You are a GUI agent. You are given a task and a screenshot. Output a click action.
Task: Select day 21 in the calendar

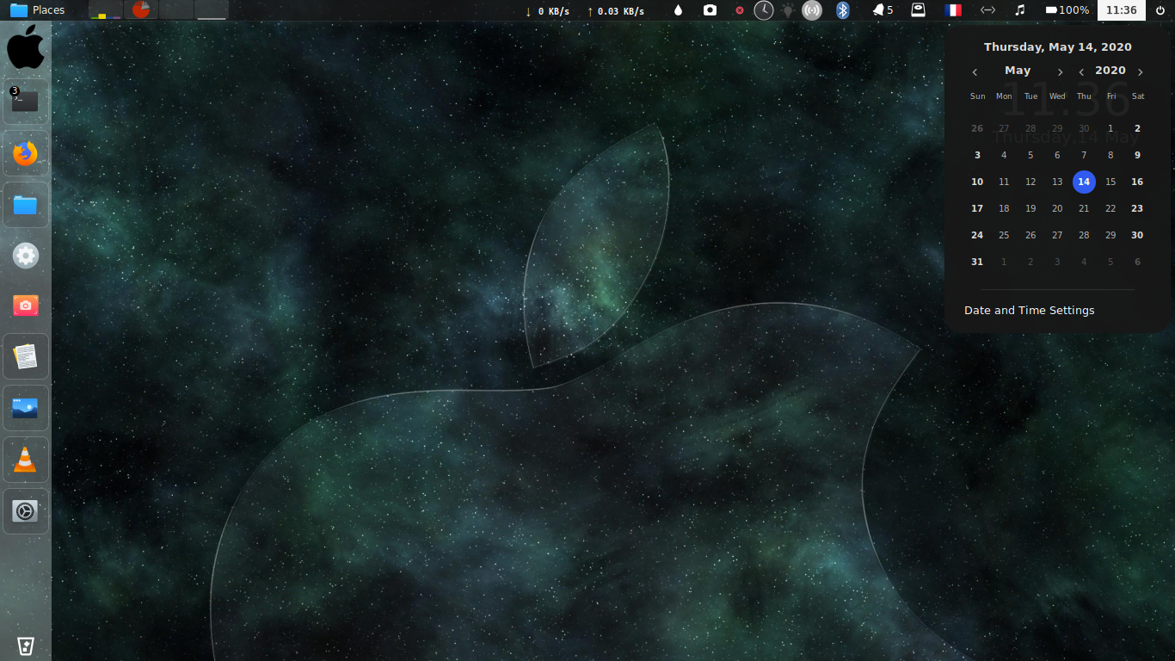click(x=1084, y=208)
